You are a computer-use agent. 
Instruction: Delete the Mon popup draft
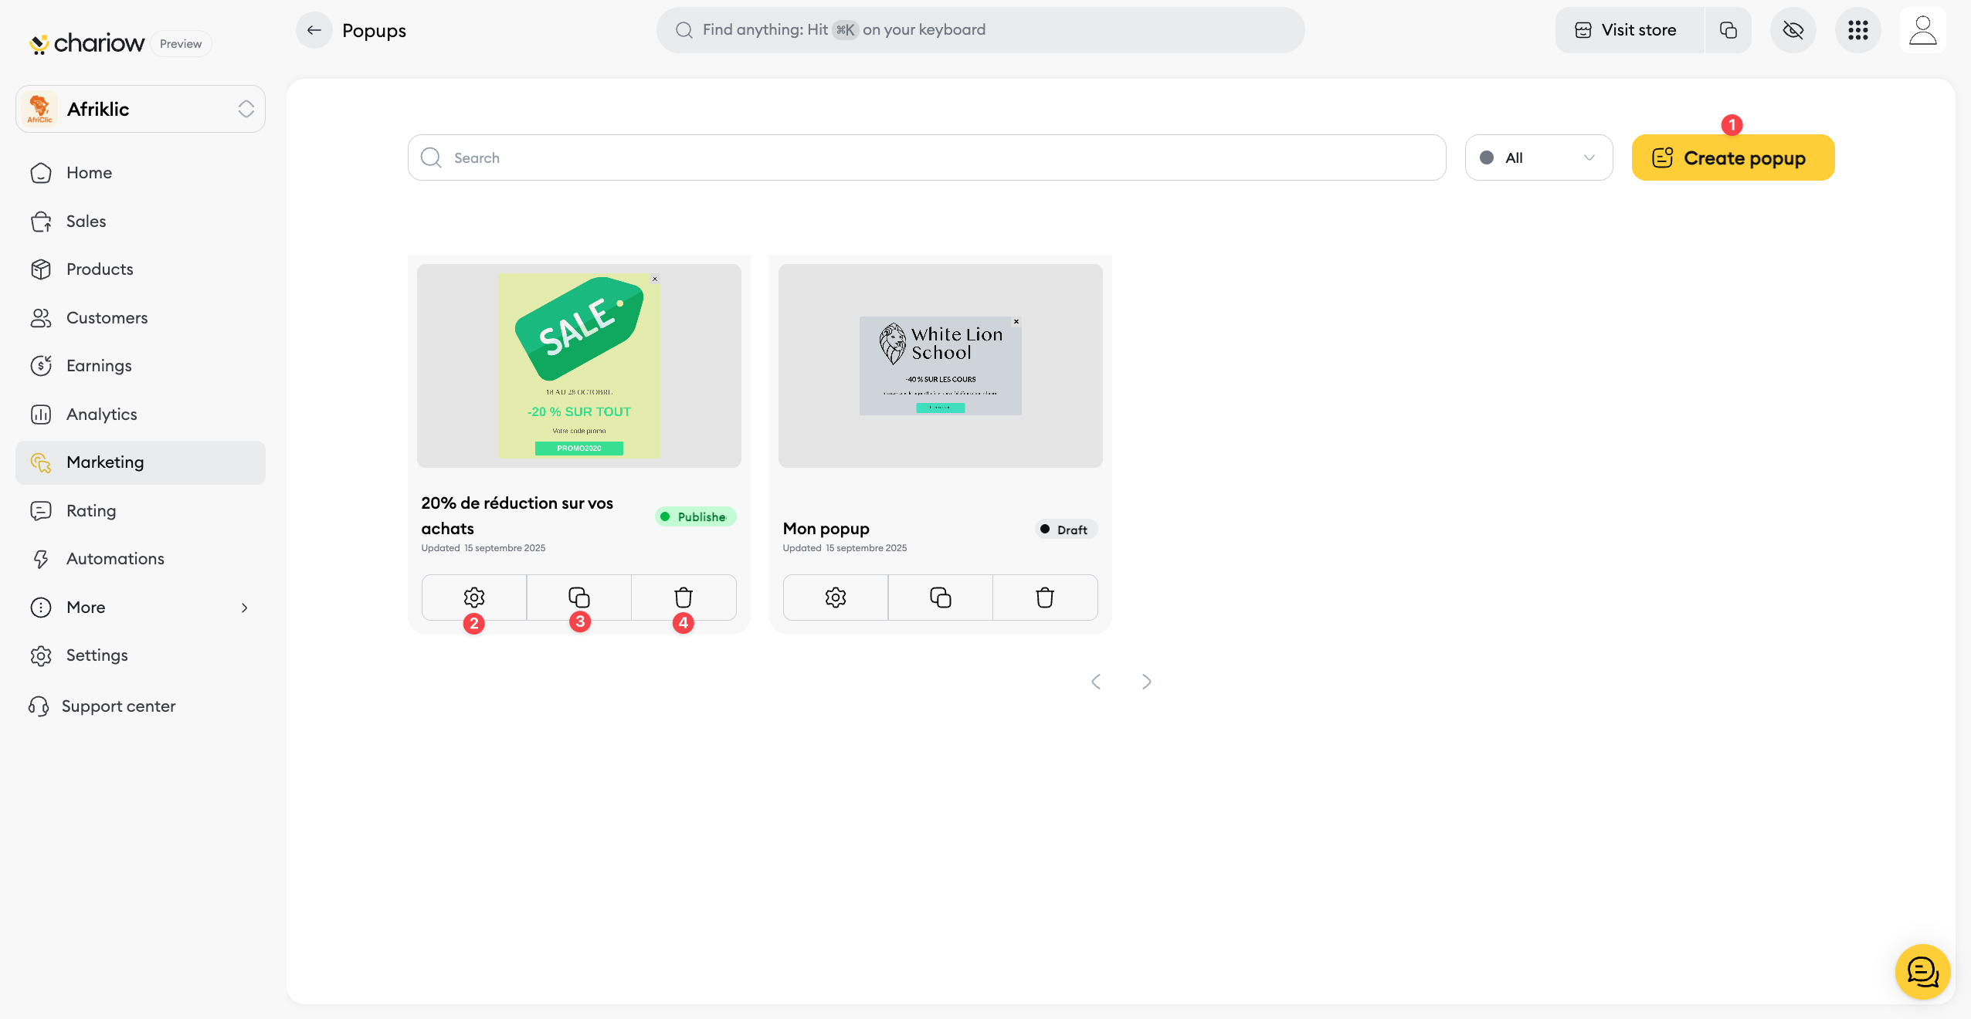[1045, 597]
